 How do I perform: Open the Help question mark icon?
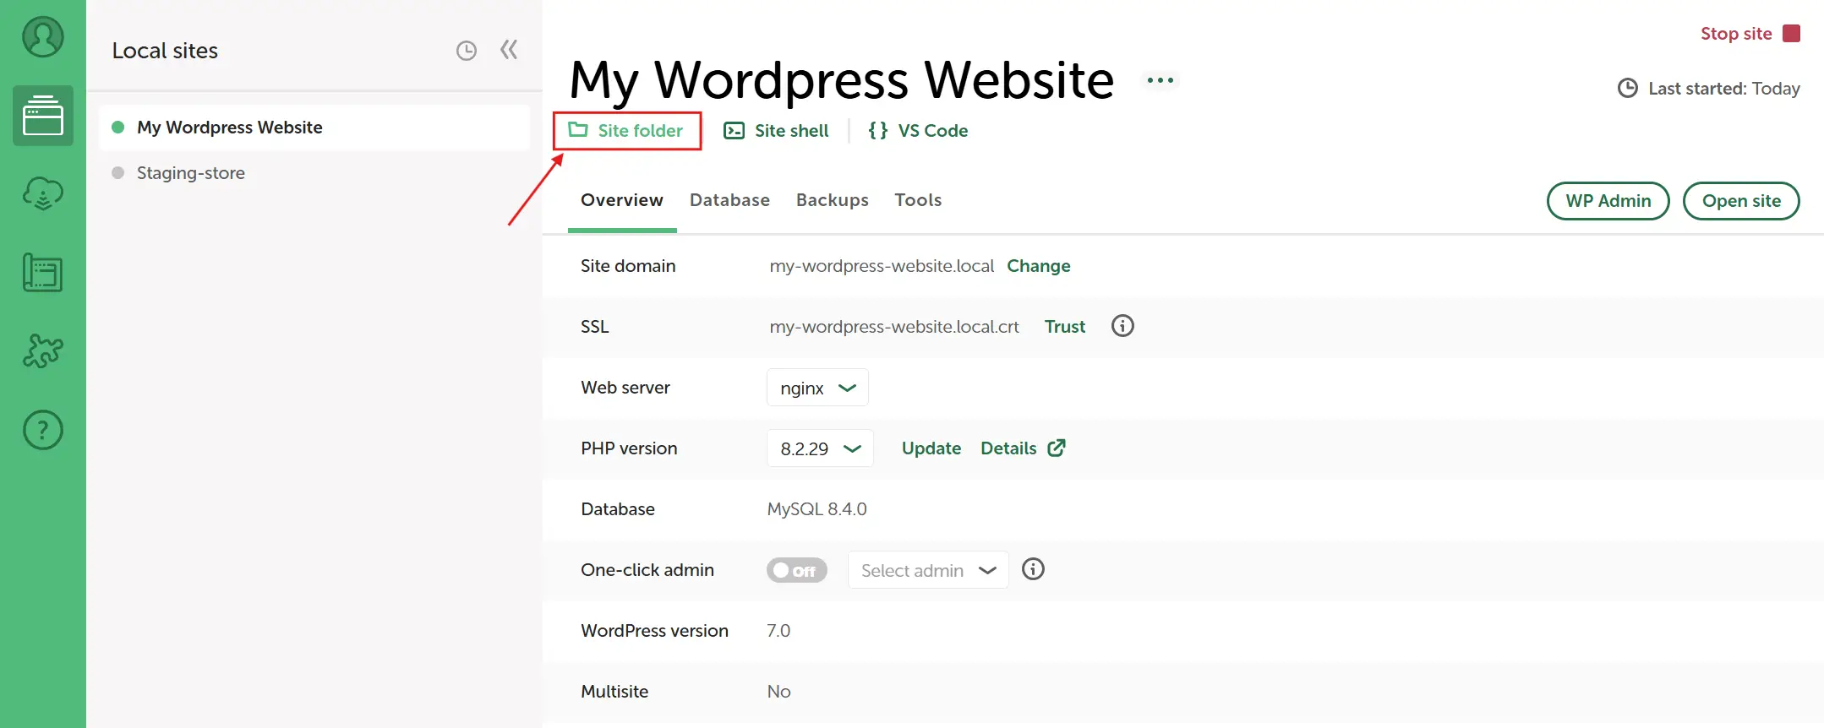(x=43, y=430)
